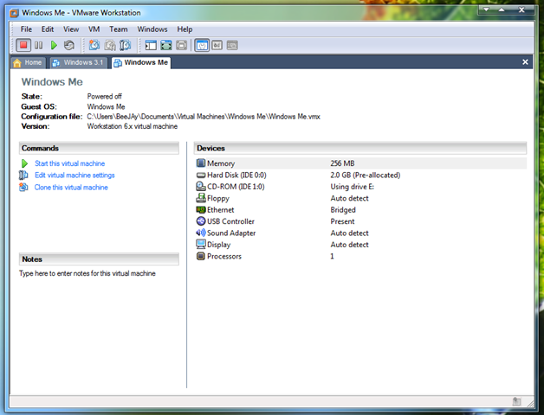Toggle the sidebar view toolbar icon
Viewport: 544px width, 415px height.
151,45
